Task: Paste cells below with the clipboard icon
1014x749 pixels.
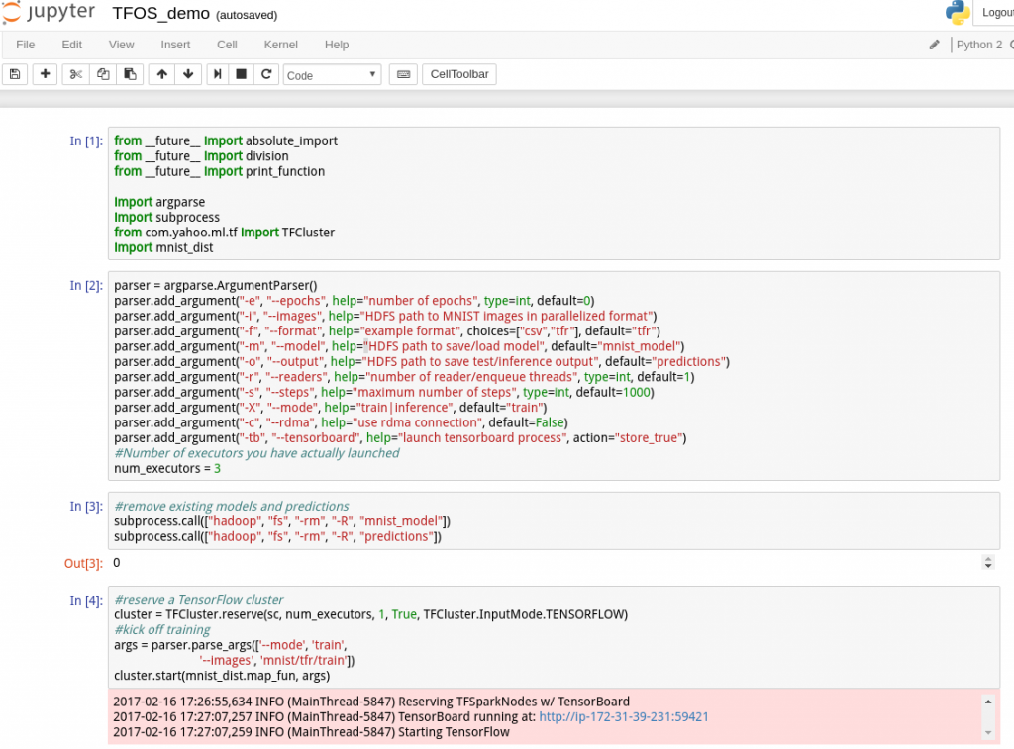Action: (130, 74)
